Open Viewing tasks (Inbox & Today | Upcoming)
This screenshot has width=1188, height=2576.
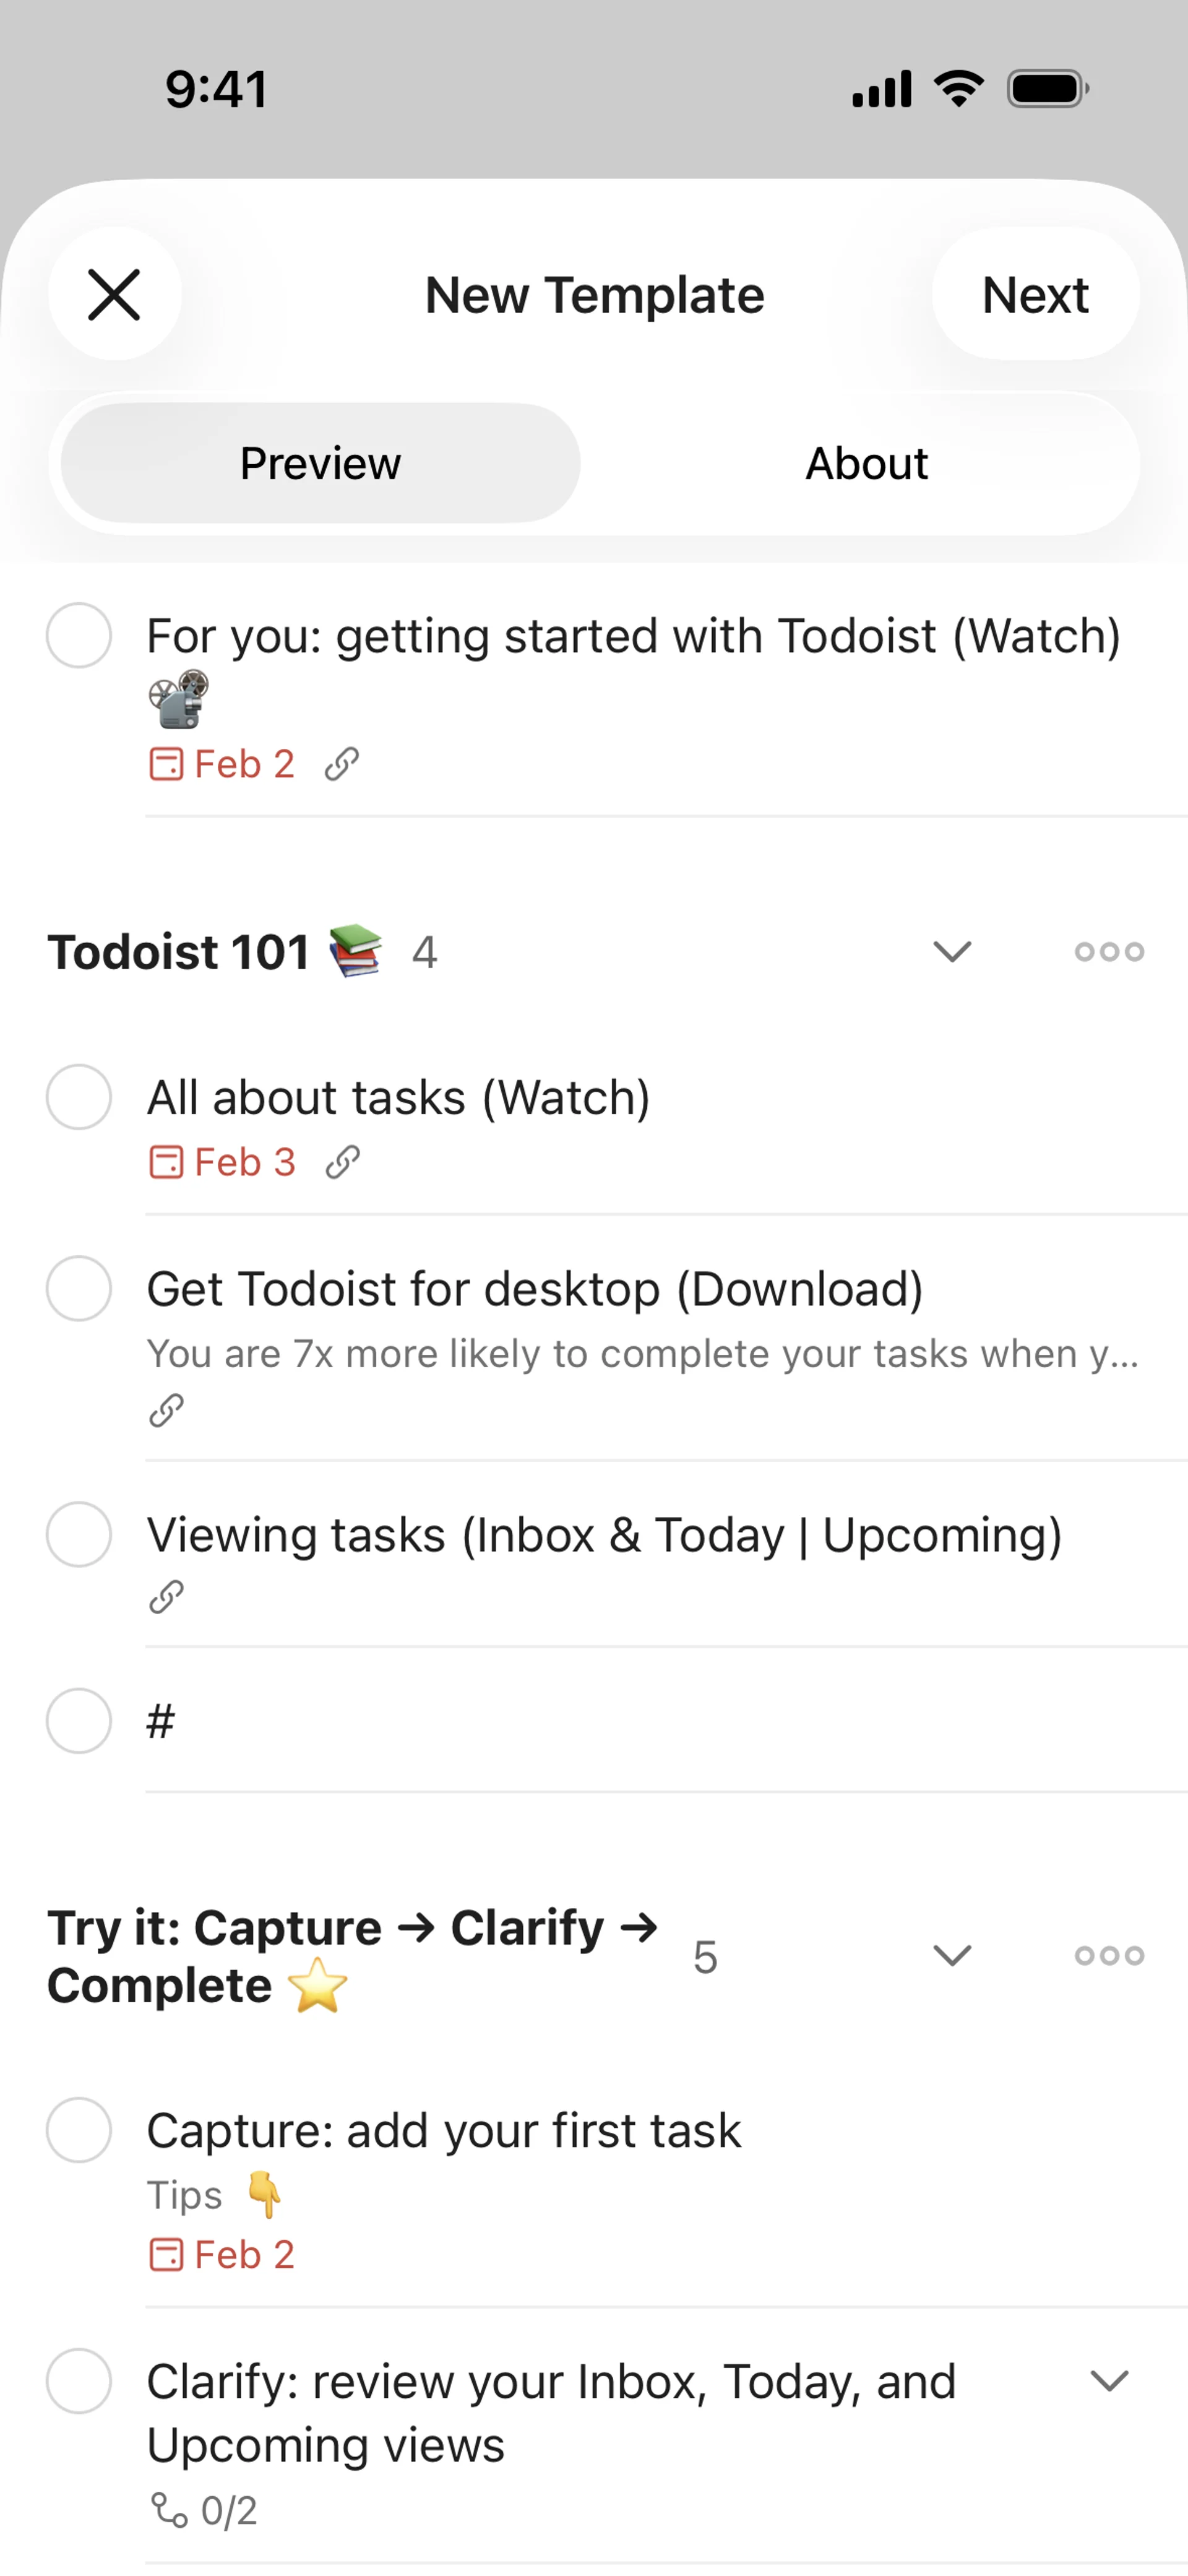(x=604, y=1534)
